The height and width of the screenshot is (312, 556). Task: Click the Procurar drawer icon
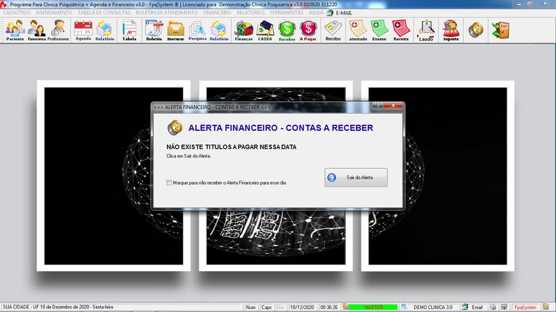176,31
